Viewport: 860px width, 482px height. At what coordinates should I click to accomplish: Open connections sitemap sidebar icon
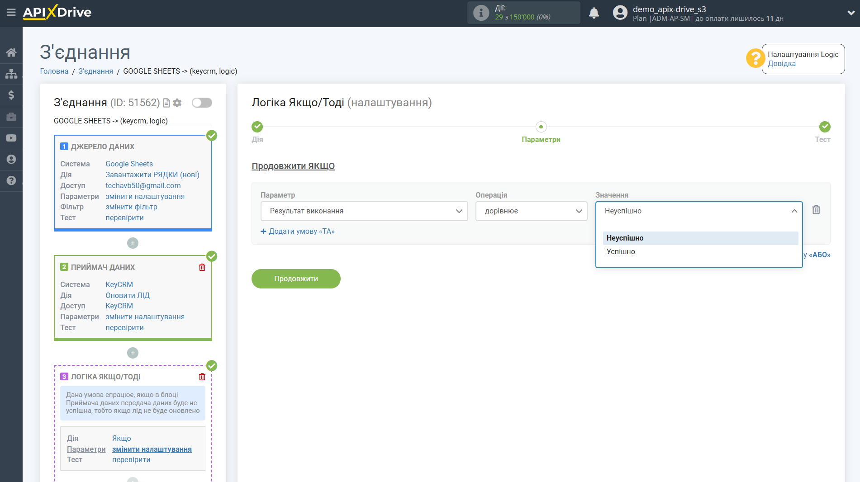(x=11, y=74)
